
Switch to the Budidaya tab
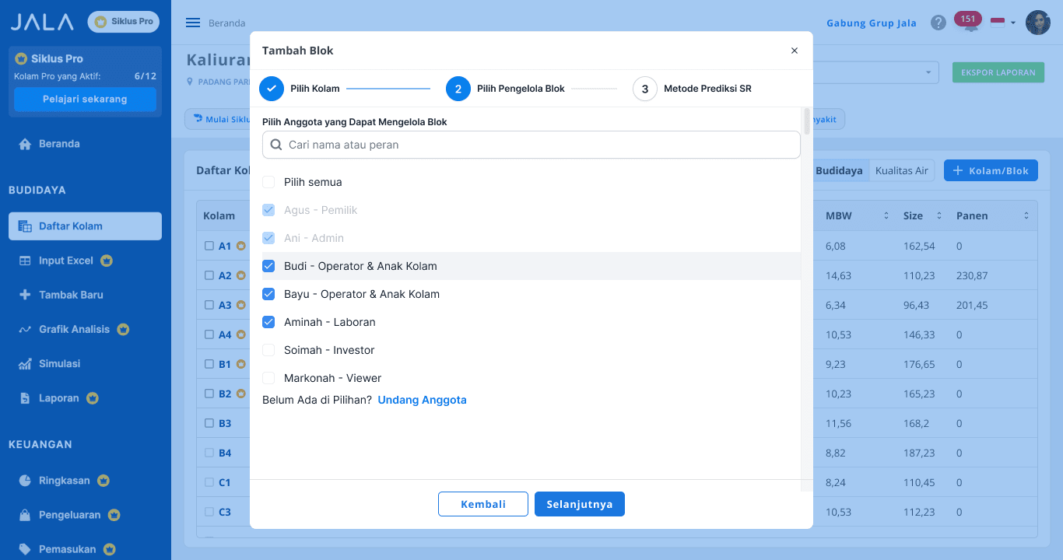click(839, 170)
